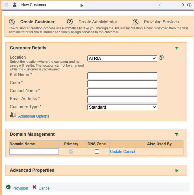Toggle the DNS Zone checkbox
This screenshot has width=194, height=195.
97,151
